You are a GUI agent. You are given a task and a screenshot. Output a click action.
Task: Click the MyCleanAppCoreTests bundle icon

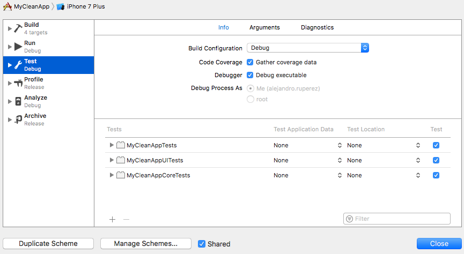(x=121, y=175)
